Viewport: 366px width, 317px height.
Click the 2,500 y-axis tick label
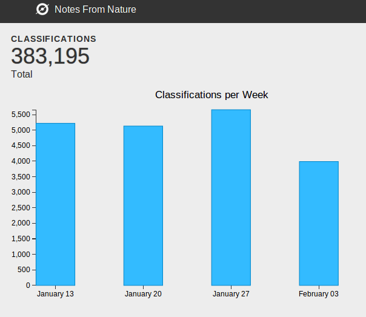[x=21, y=208]
